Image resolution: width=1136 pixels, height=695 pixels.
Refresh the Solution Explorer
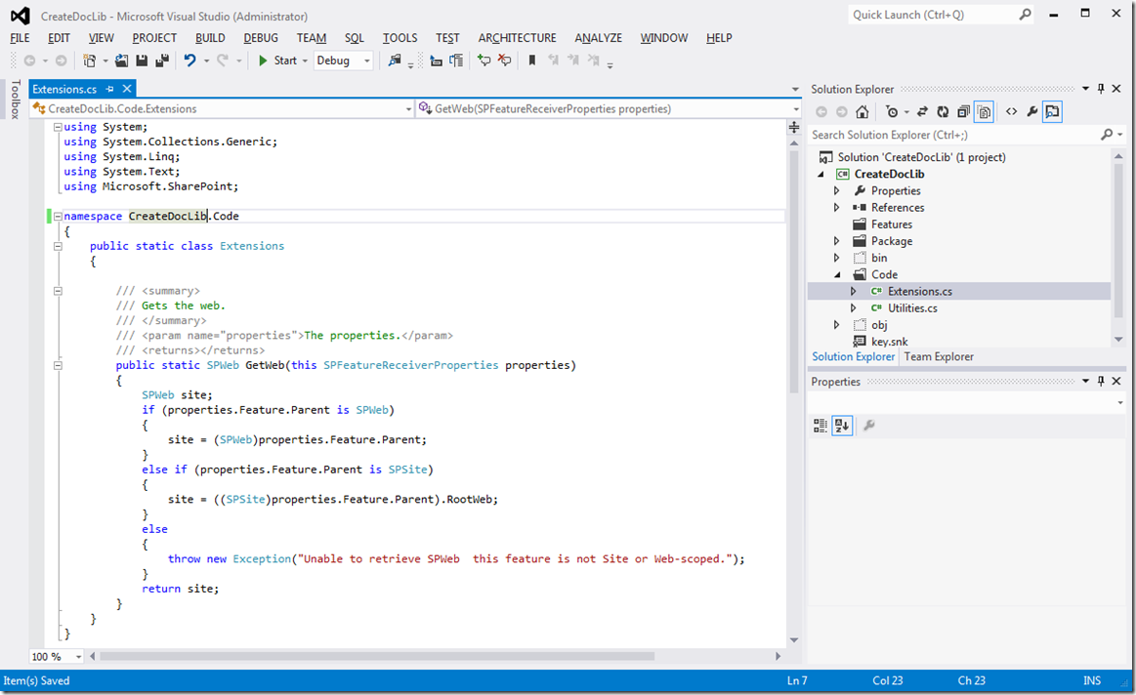[x=943, y=111]
